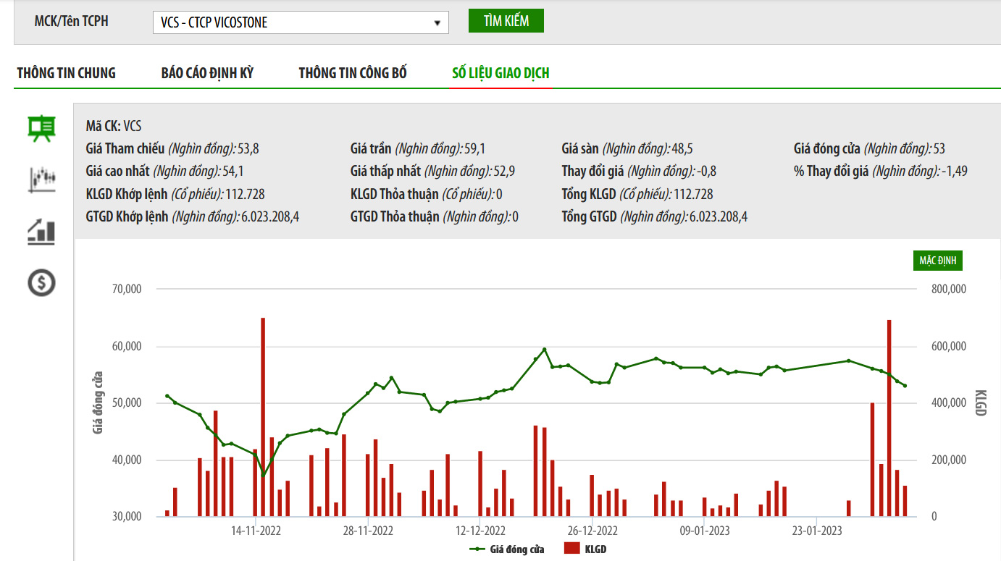Select the Số liệu giao dịch tab
Viewport: 1001px width, 561px height.
coord(500,73)
